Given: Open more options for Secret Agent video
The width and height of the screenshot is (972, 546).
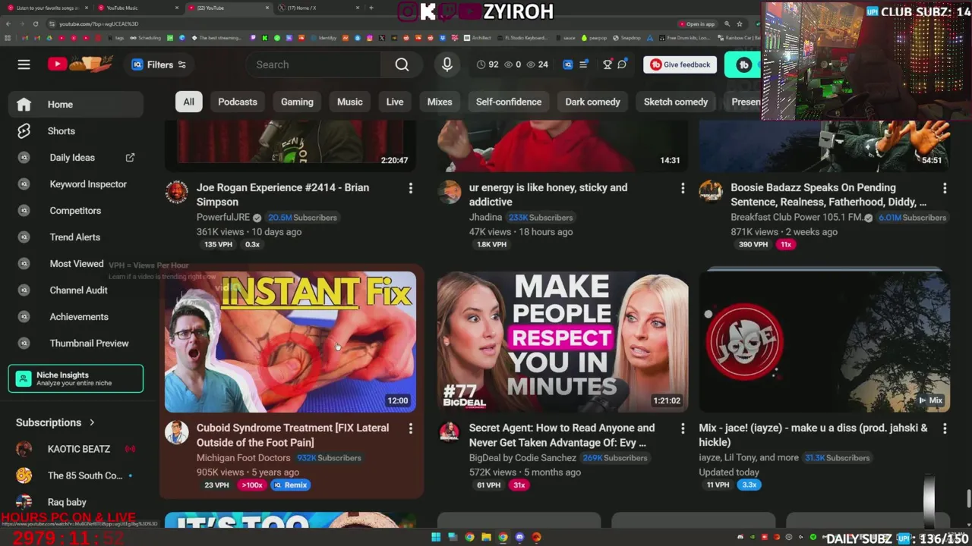Looking at the screenshot, I should [683, 428].
